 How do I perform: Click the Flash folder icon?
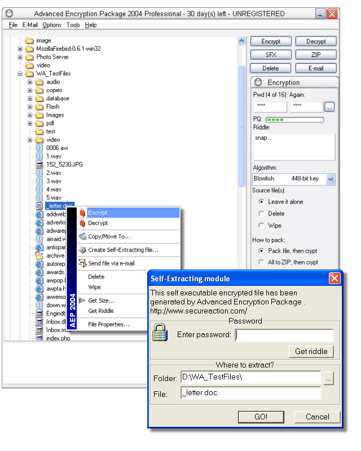pos(39,107)
